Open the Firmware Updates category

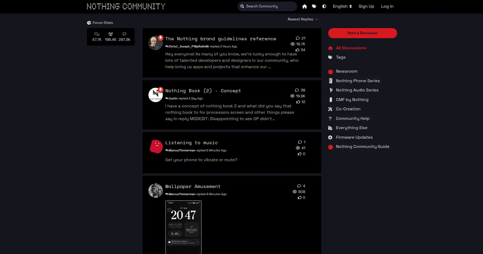click(x=354, y=137)
